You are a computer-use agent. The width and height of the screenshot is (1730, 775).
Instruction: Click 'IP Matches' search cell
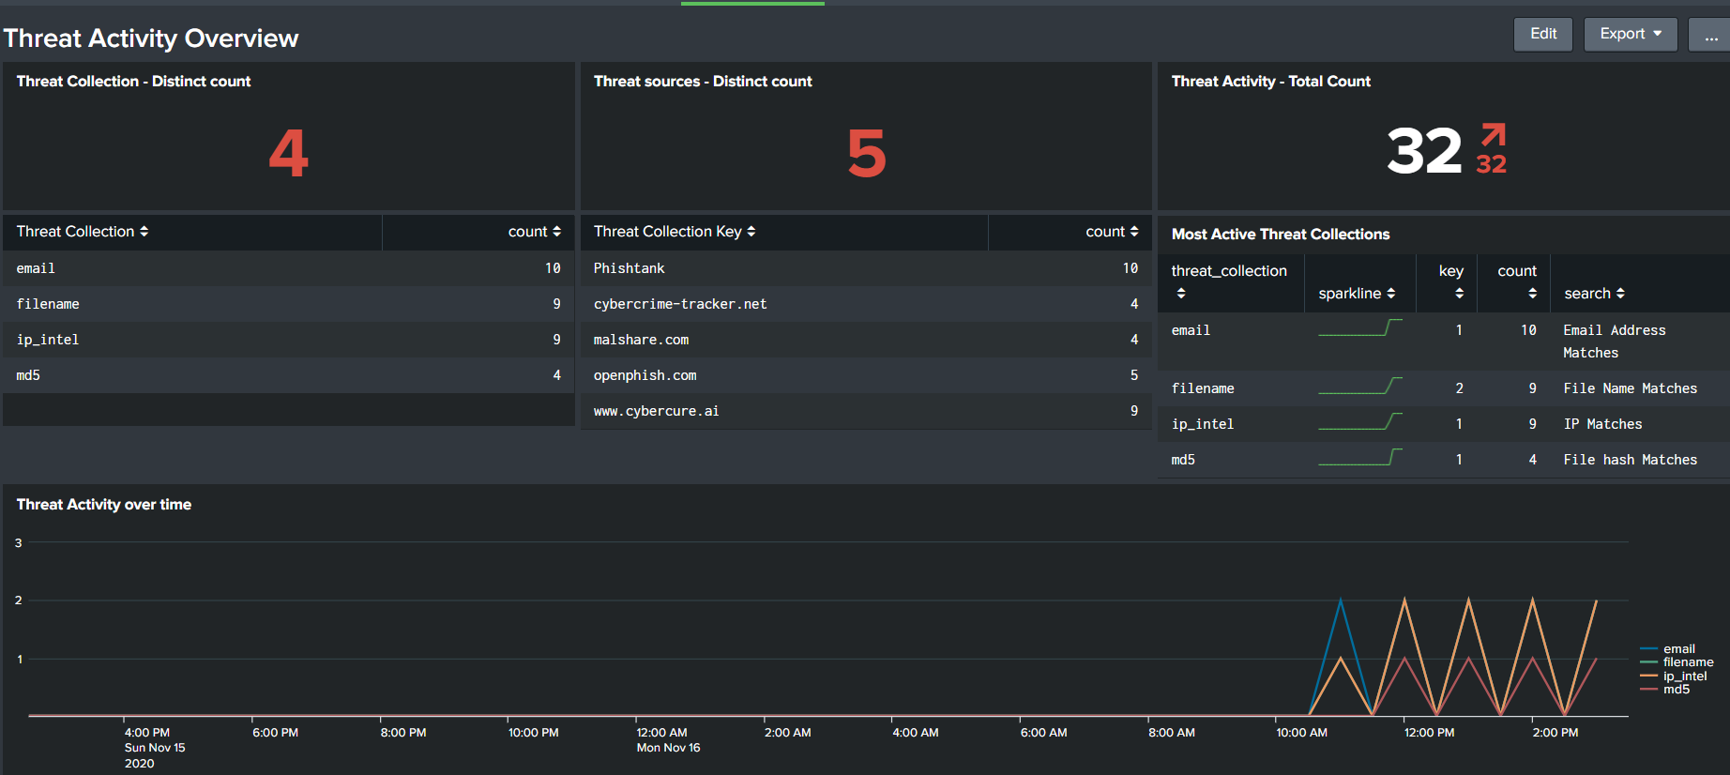click(x=1602, y=424)
